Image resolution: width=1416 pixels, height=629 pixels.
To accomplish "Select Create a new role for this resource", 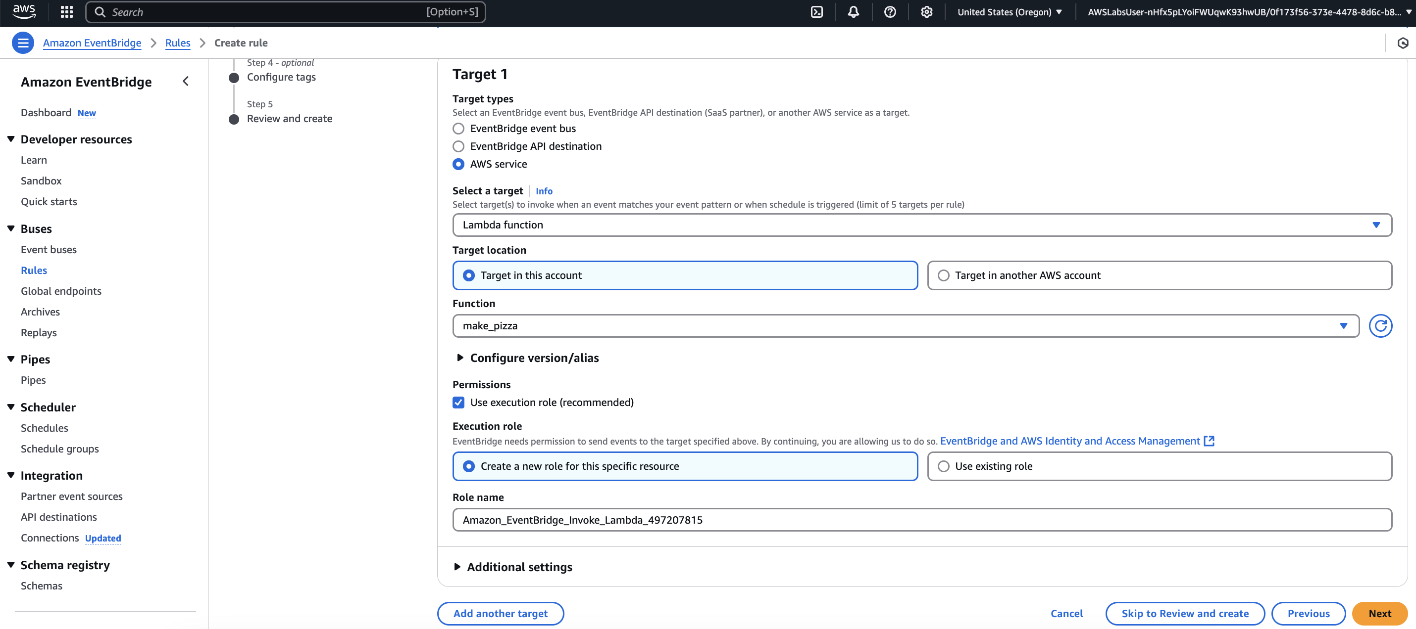I will pyautogui.click(x=685, y=466).
